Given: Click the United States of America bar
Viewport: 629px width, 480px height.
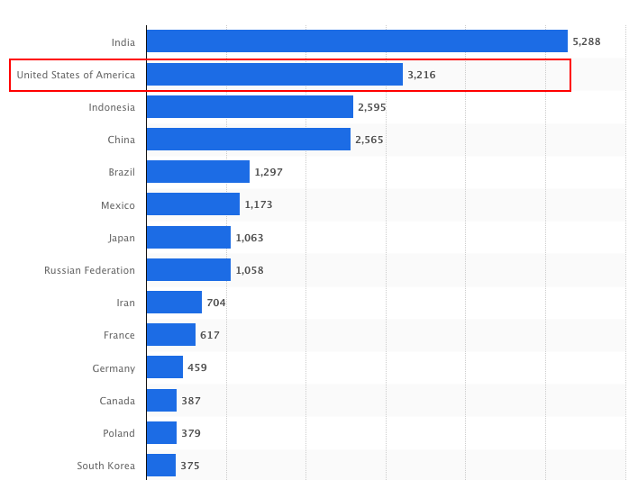Looking at the screenshot, I should 275,74.
